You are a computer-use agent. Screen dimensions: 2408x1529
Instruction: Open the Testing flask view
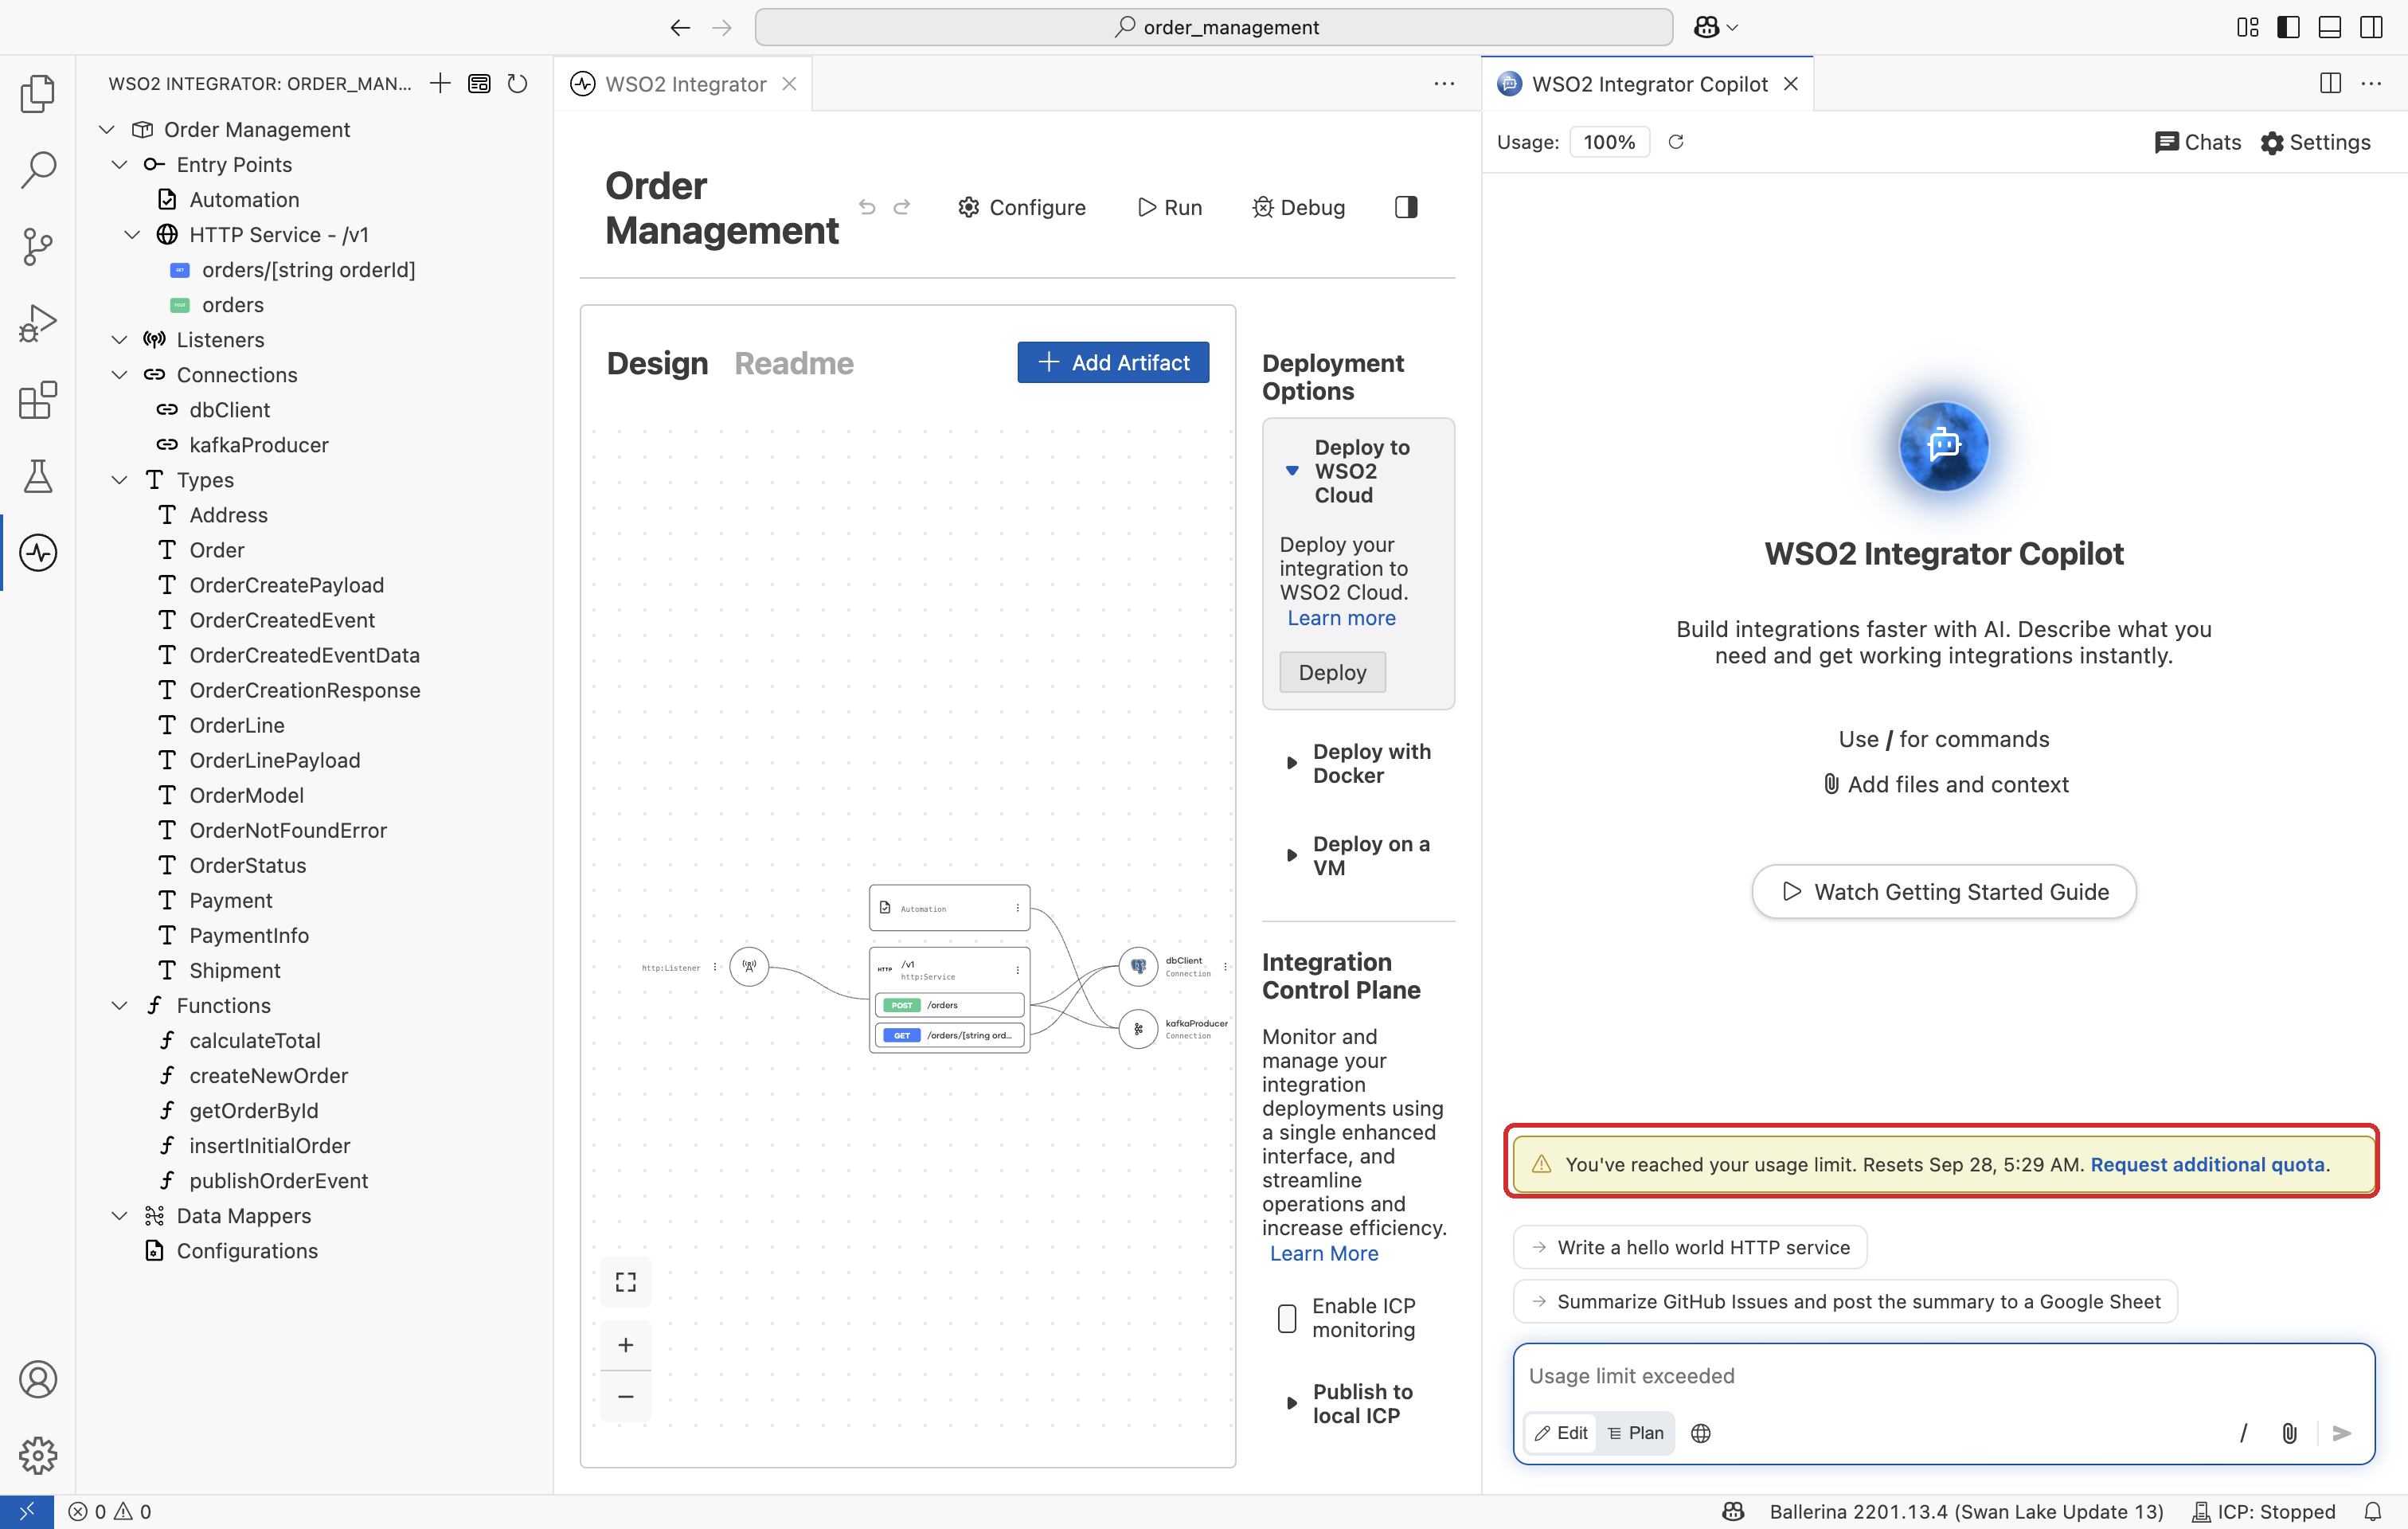(37, 476)
